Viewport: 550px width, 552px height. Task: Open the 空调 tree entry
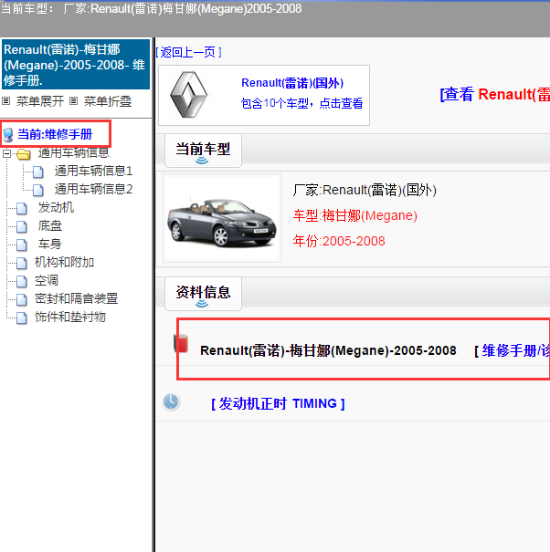(x=47, y=281)
